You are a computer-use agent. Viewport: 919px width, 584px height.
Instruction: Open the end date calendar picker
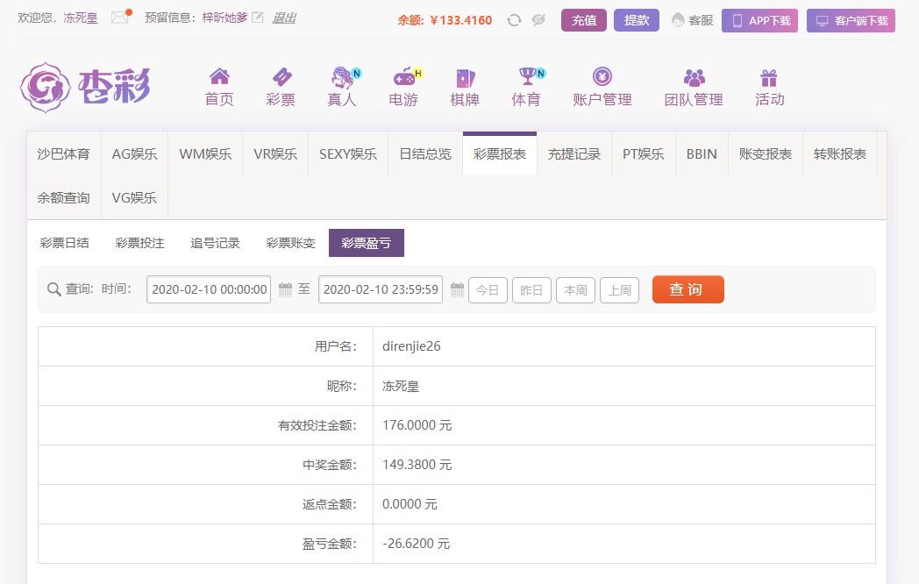(x=457, y=289)
